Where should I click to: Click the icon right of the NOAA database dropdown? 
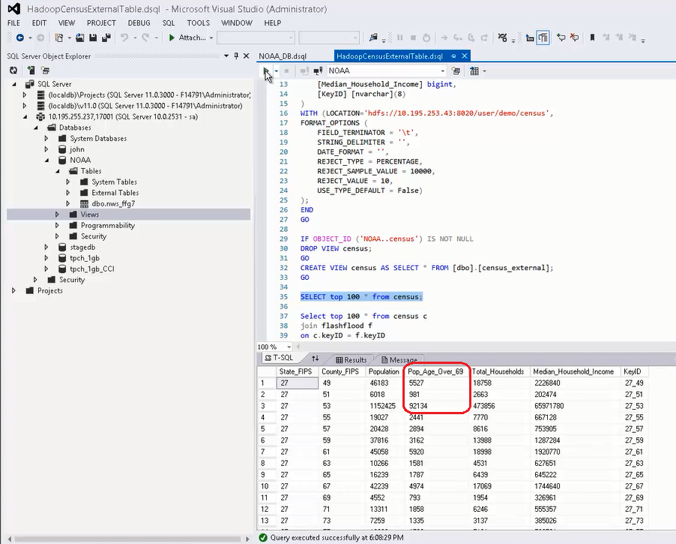(456, 71)
